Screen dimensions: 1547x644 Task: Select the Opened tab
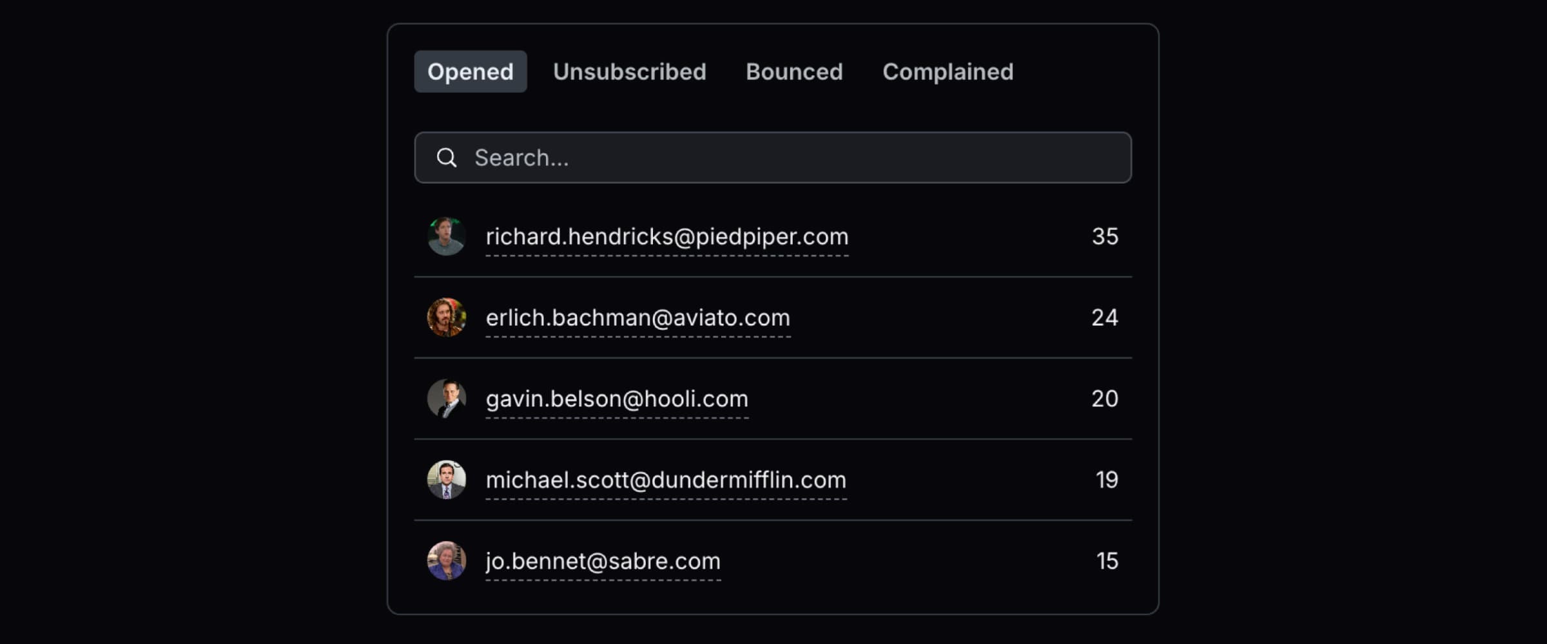click(470, 71)
